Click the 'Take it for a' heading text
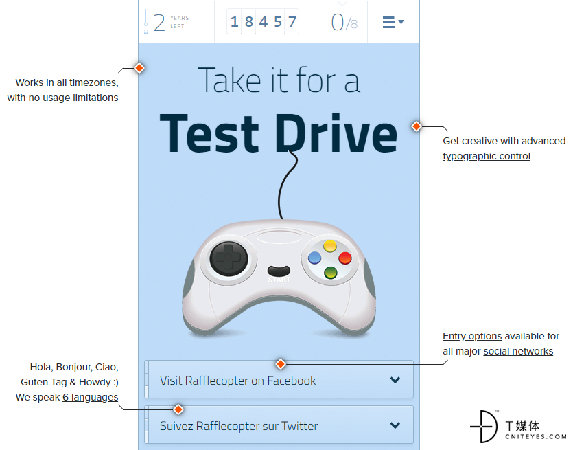 (279, 80)
